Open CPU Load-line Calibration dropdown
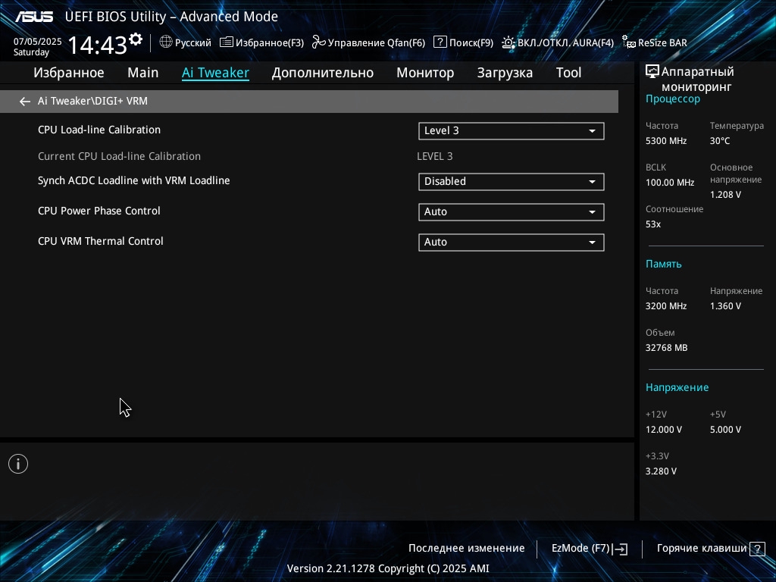 click(512, 131)
